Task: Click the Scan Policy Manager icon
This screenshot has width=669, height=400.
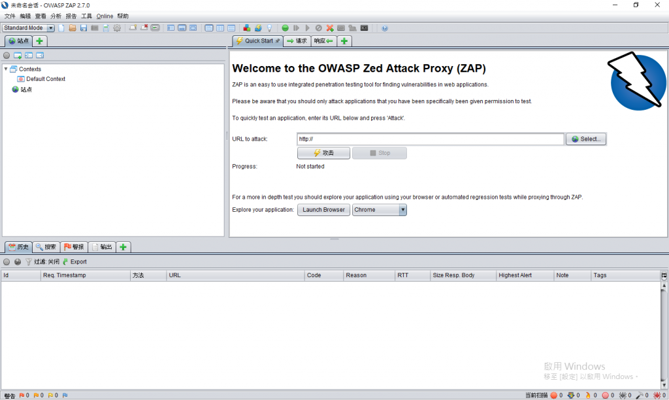Action: point(341,28)
